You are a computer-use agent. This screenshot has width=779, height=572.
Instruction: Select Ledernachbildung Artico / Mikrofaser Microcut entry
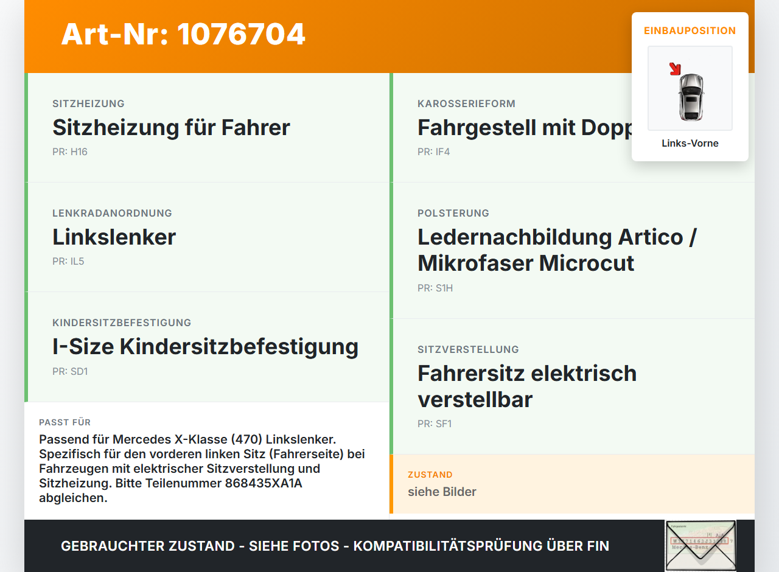point(572,251)
